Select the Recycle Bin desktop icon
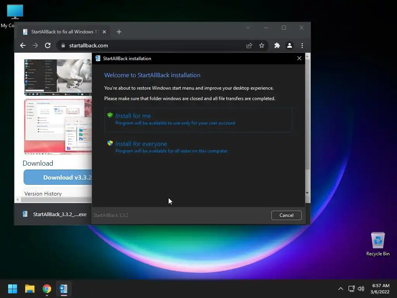 point(378,244)
